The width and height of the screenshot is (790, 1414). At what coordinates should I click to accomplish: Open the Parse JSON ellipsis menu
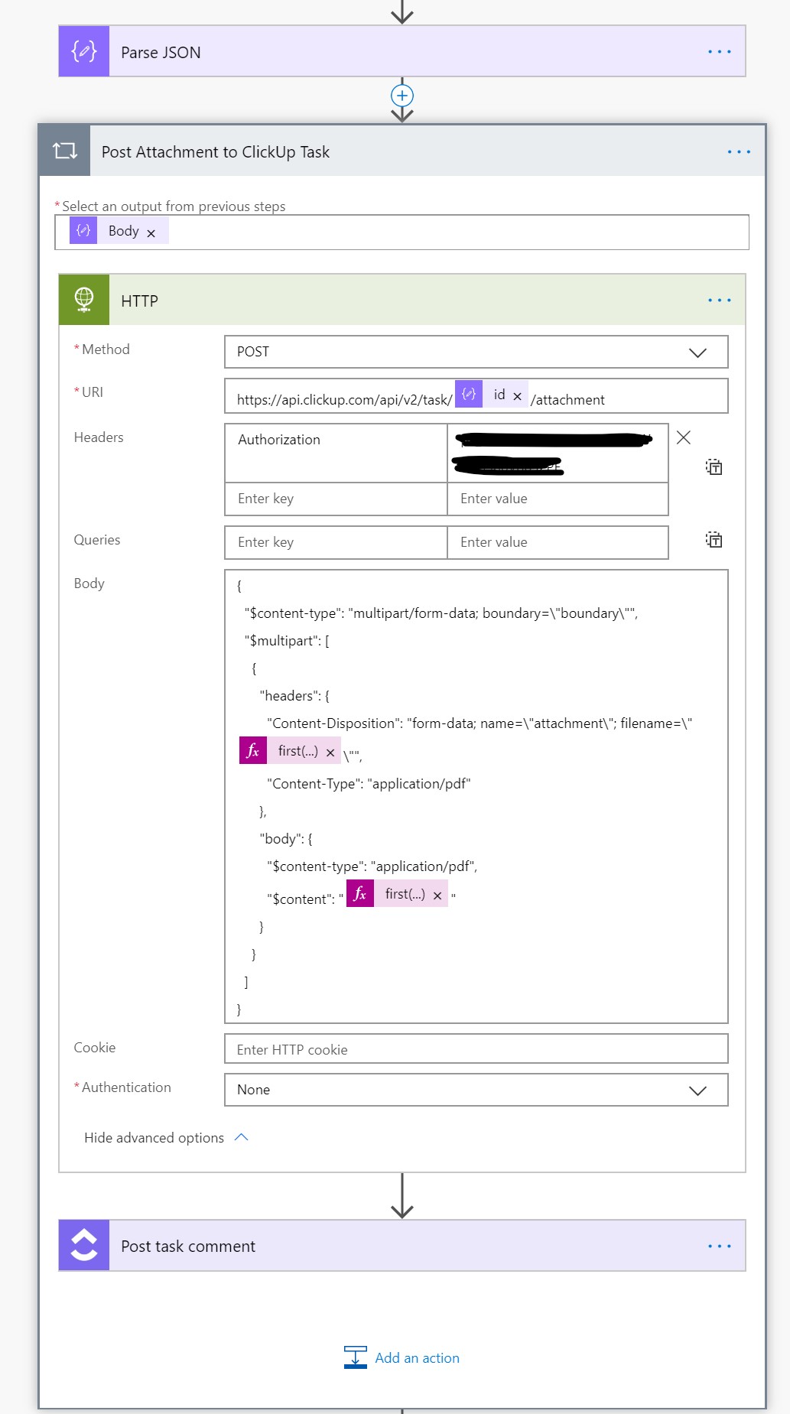(719, 52)
